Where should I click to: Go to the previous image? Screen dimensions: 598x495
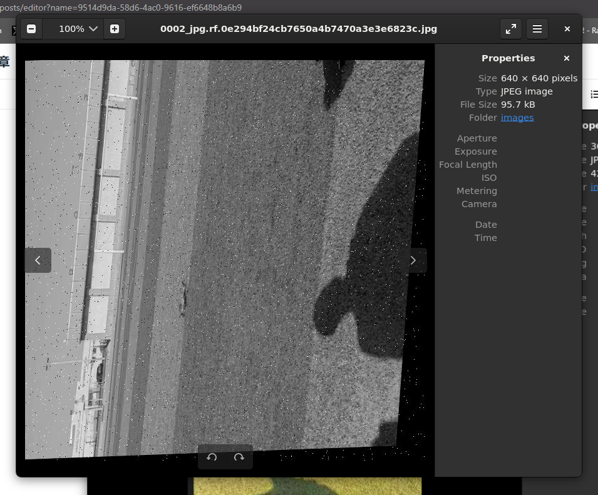click(x=38, y=260)
